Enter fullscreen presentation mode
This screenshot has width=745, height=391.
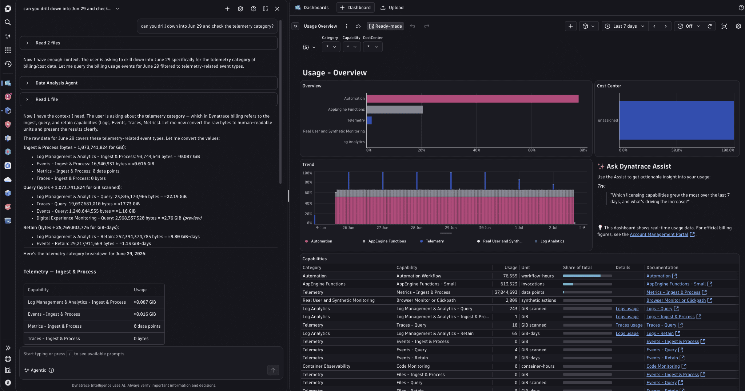click(724, 26)
